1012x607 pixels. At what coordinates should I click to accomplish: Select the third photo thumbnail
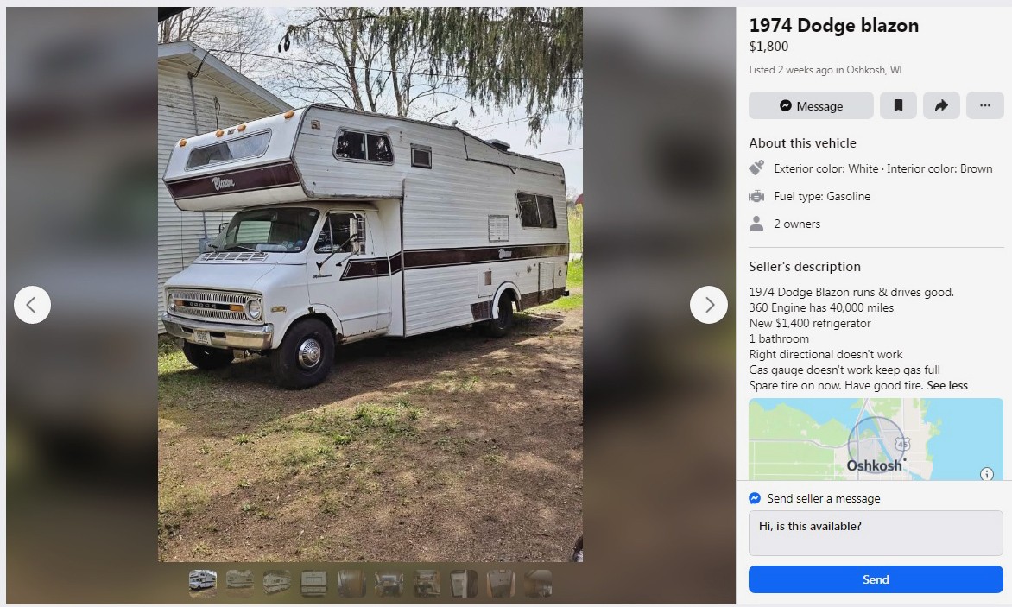[277, 583]
